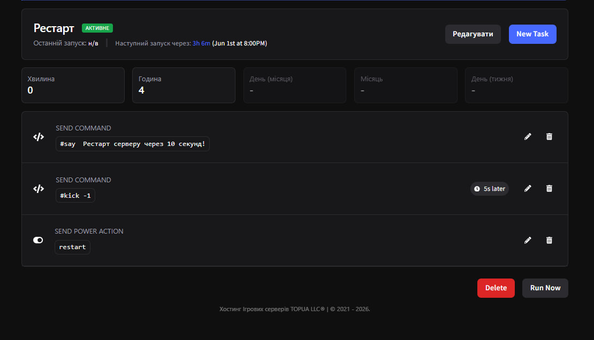Screen dimensions: 594x340
Task: Delete the restart power action task
Action: click(x=549, y=241)
